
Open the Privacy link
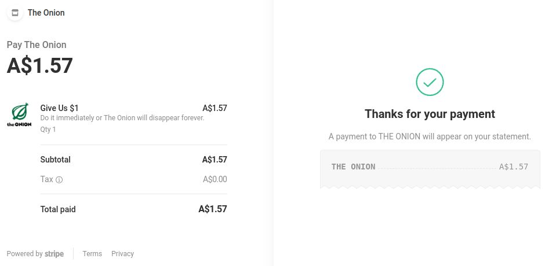[122, 253]
